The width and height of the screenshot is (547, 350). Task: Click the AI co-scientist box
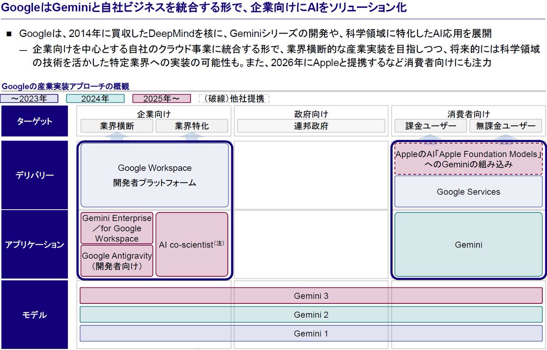[191, 244]
